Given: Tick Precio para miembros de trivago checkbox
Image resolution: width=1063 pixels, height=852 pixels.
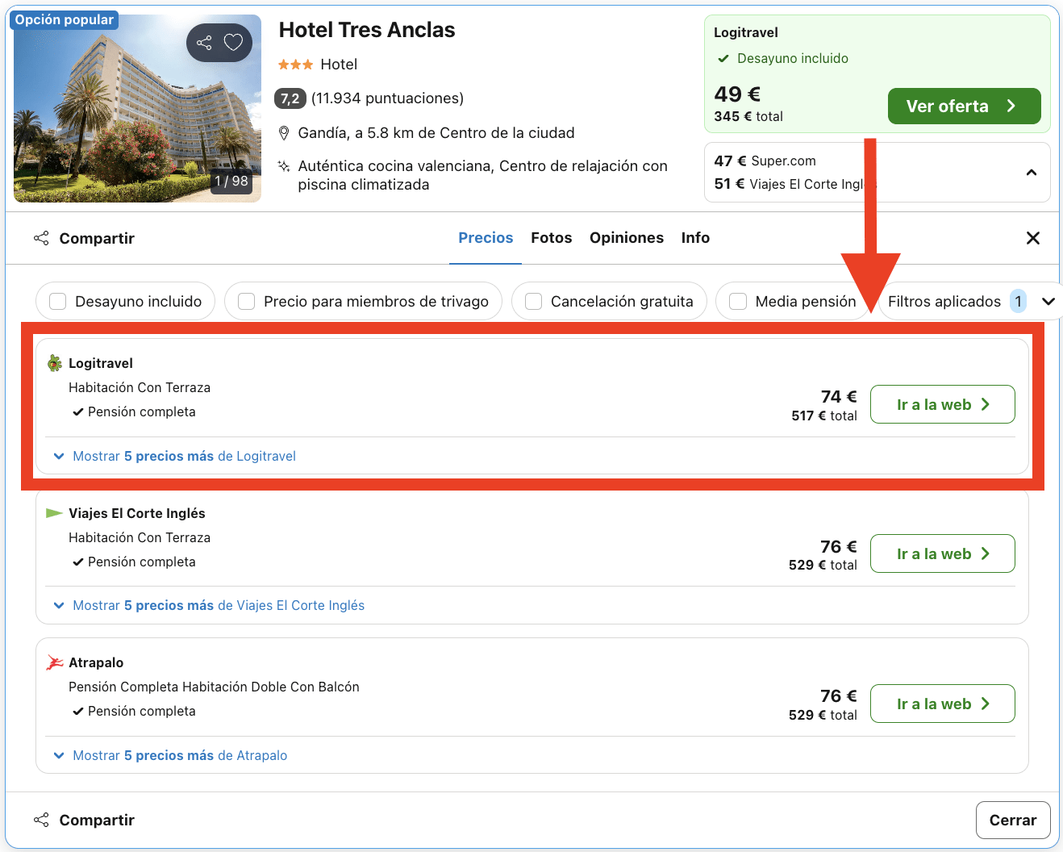Looking at the screenshot, I should click(x=247, y=301).
